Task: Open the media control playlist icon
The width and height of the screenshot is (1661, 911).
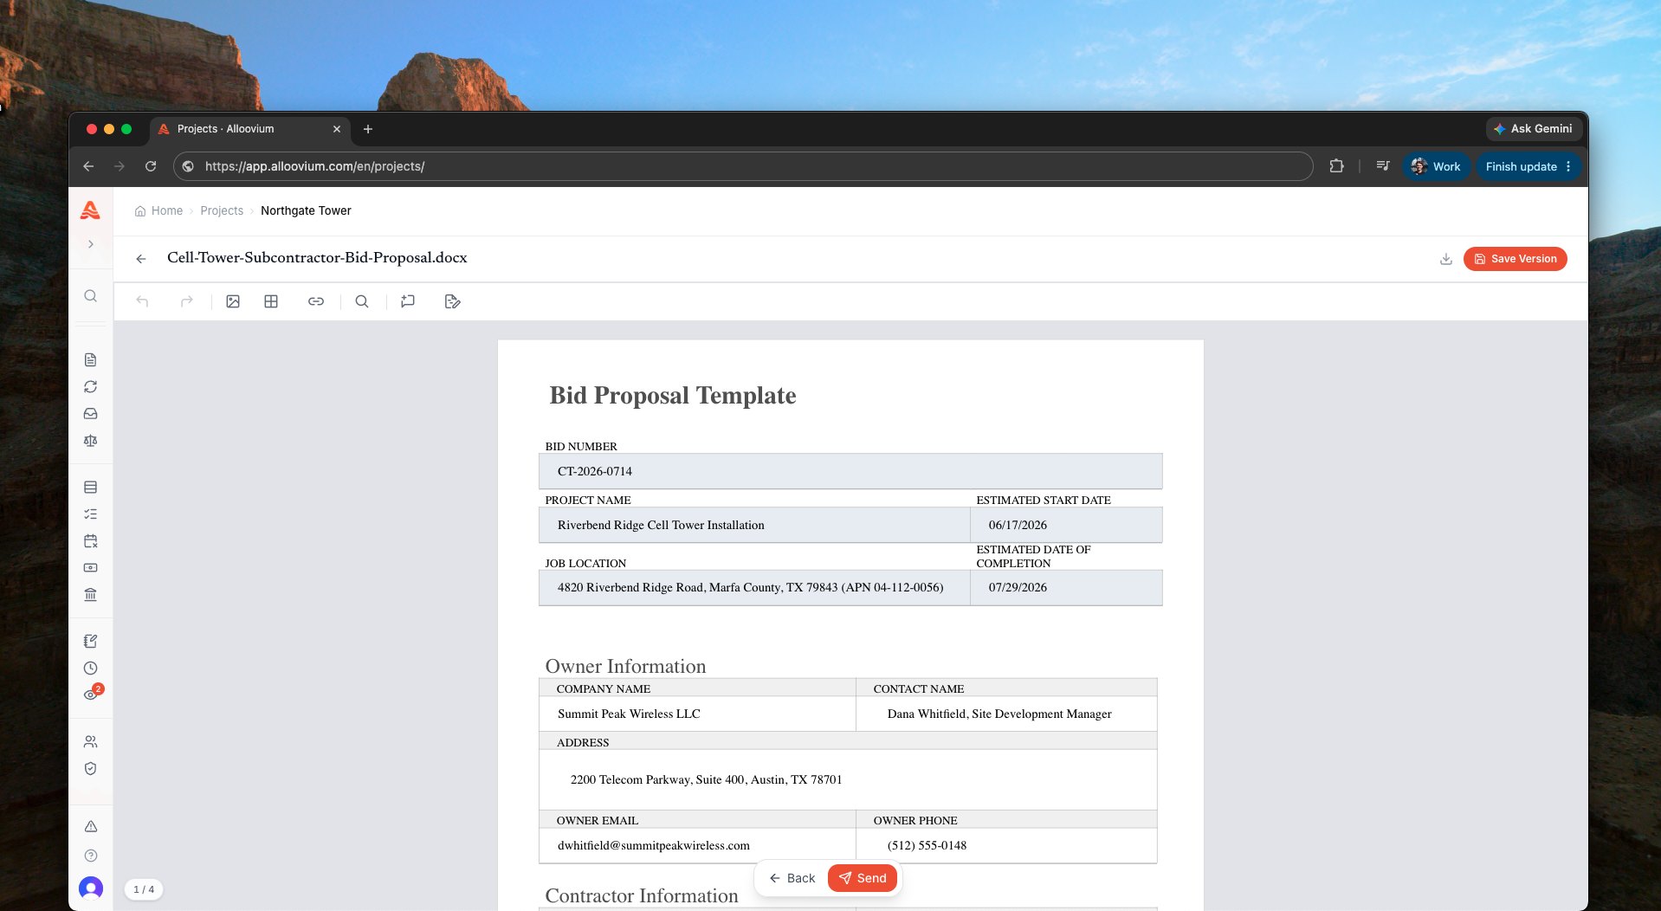Action: tap(1383, 166)
